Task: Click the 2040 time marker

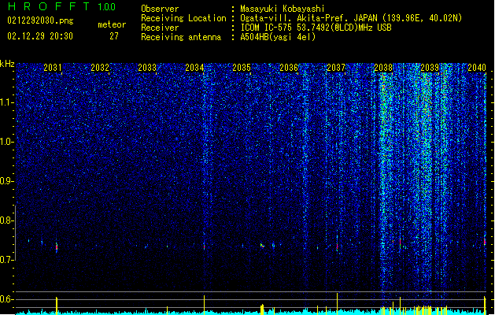Action: point(477,68)
